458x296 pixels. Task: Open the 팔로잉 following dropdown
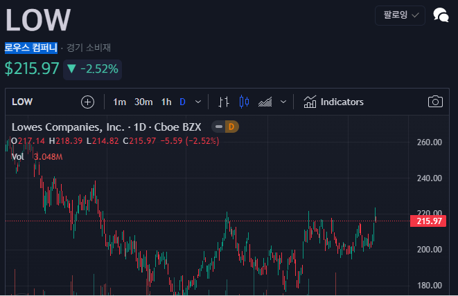click(x=400, y=15)
